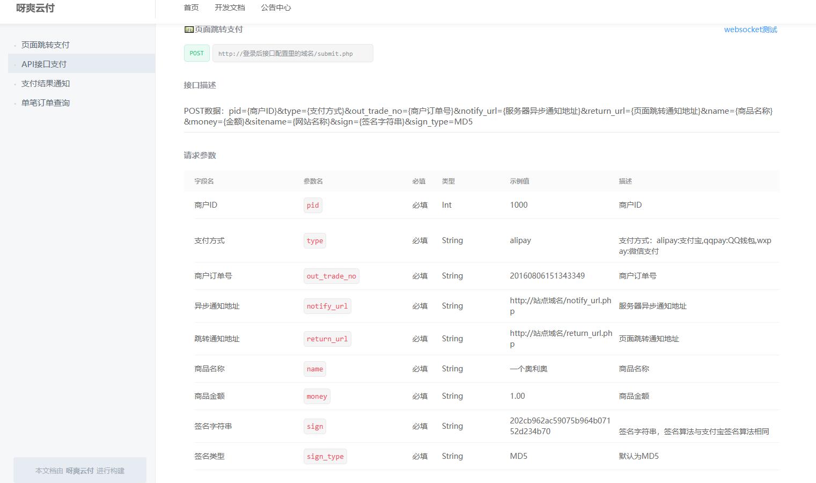Select 页面跳转支付 in the sidebar

pyautogui.click(x=46, y=45)
